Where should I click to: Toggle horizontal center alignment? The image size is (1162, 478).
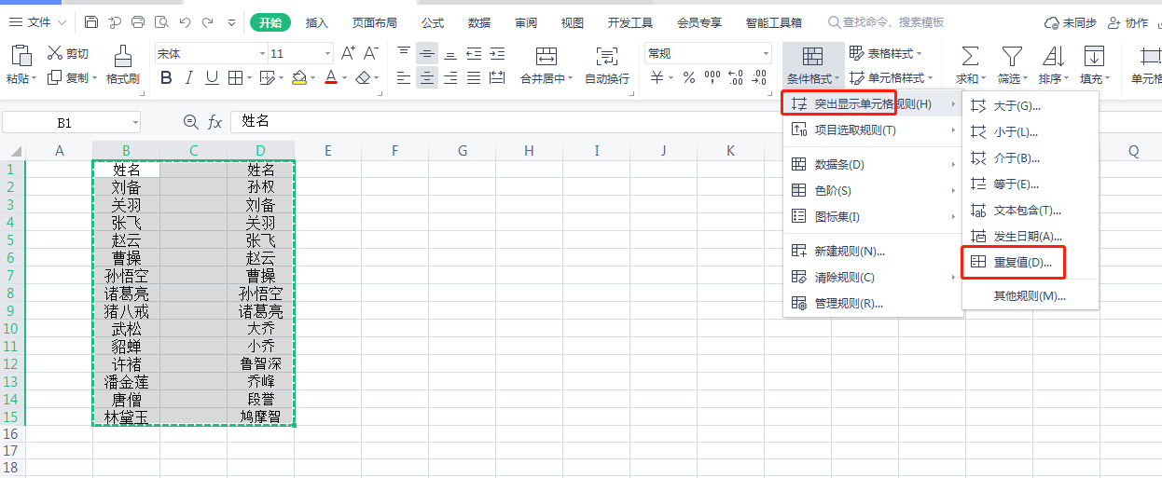click(x=427, y=78)
